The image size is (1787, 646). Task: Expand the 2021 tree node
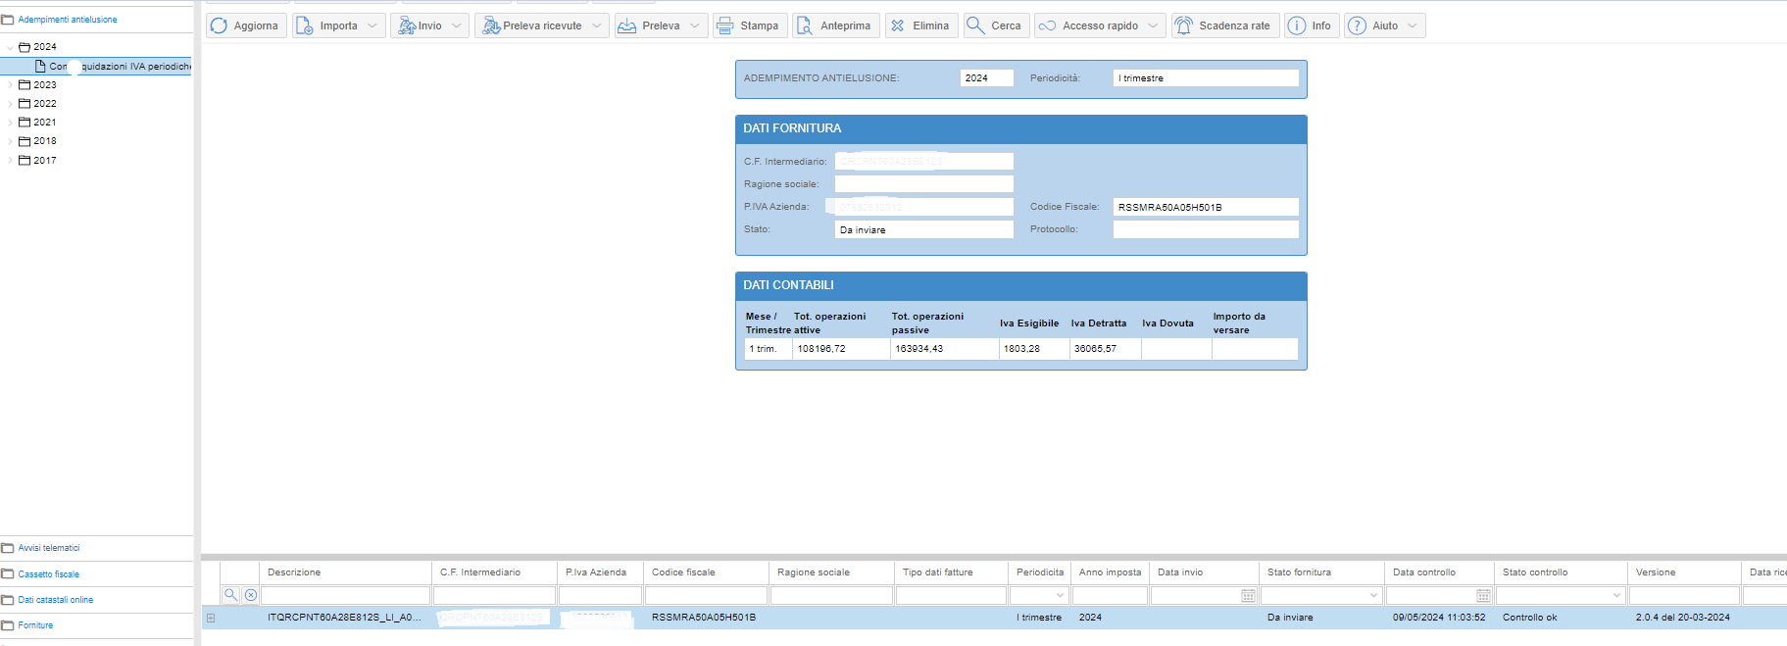pos(10,123)
